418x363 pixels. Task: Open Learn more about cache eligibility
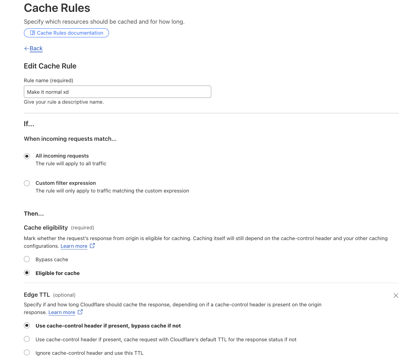[x=74, y=246]
